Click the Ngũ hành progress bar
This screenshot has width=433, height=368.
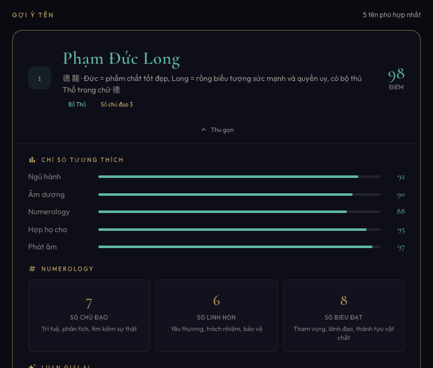(239, 177)
